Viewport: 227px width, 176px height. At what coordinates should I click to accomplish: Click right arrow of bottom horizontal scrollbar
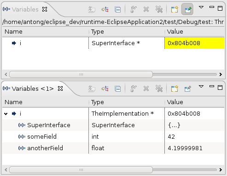click(221, 170)
